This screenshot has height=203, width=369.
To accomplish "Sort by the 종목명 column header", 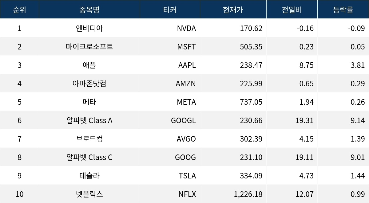I will click(x=89, y=10).
